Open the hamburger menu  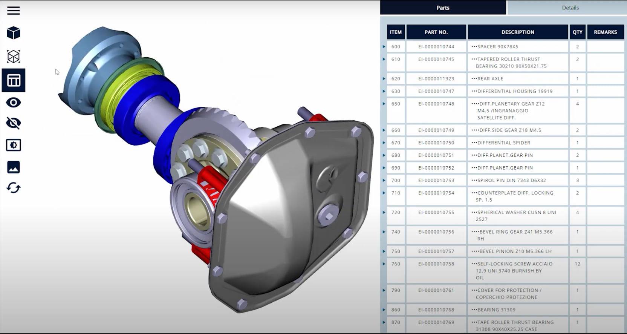[13, 11]
